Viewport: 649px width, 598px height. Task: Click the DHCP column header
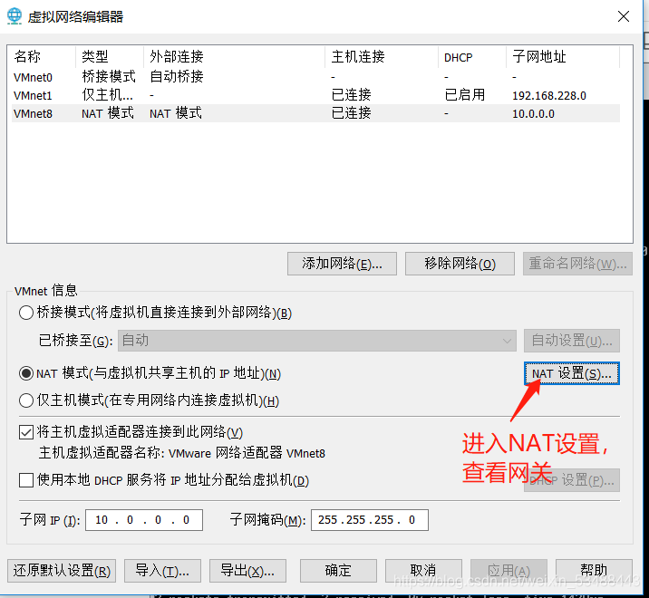tap(472, 57)
